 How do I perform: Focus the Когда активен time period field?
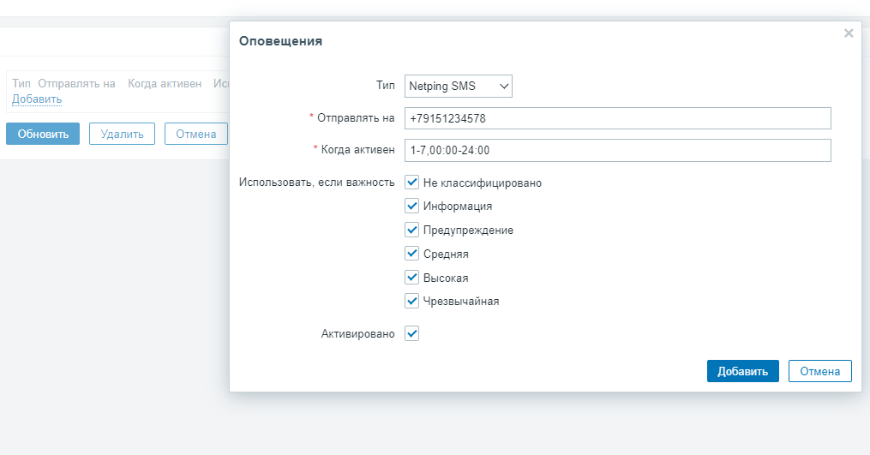(x=617, y=150)
